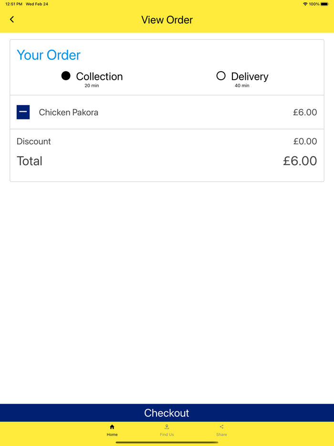
Task: Remove Chicken Pakora with the minus button
Action: [x=23, y=112]
